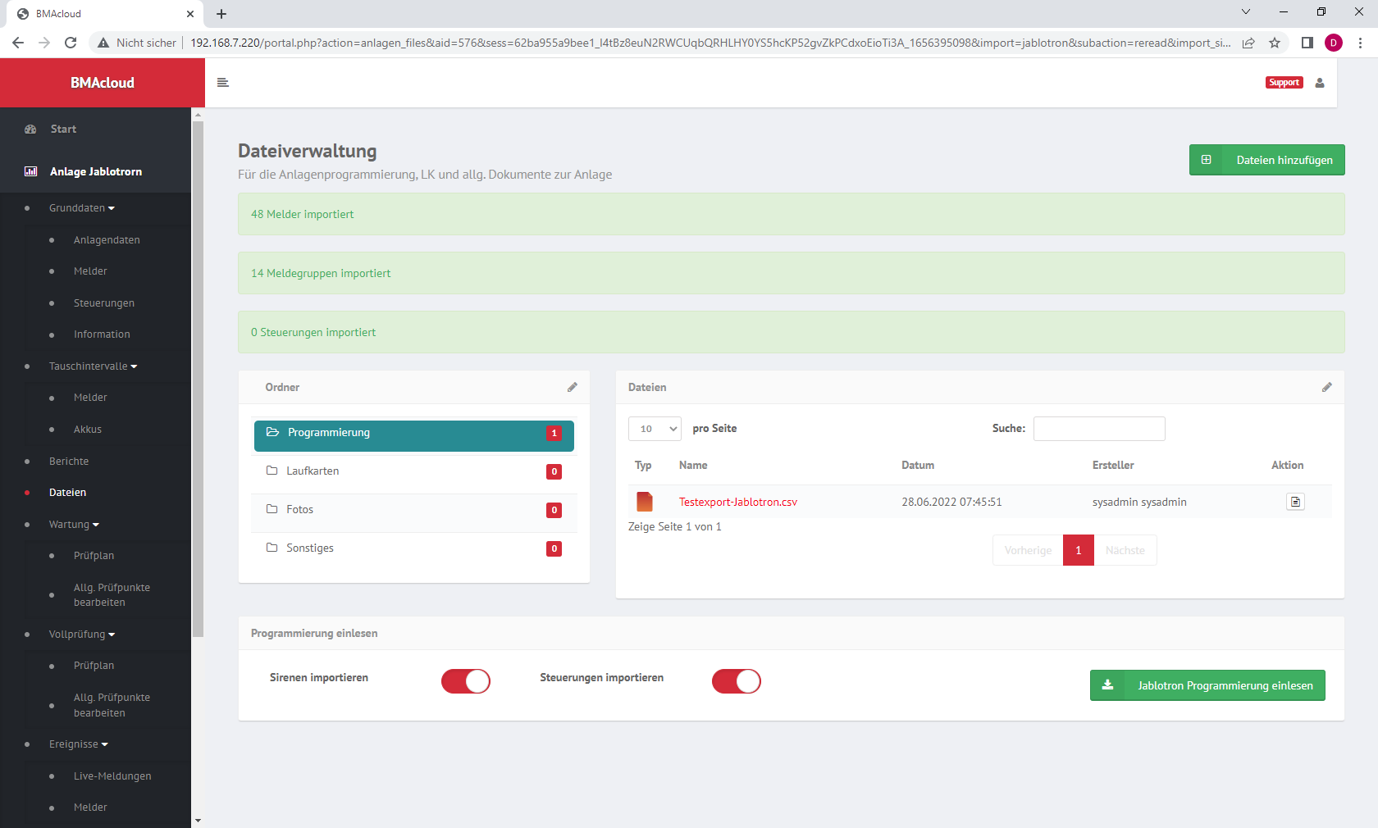Click the Anlage Jablotrorn chart icon
The height and width of the screenshot is (828, 1378).
click(x=30, y=171)
